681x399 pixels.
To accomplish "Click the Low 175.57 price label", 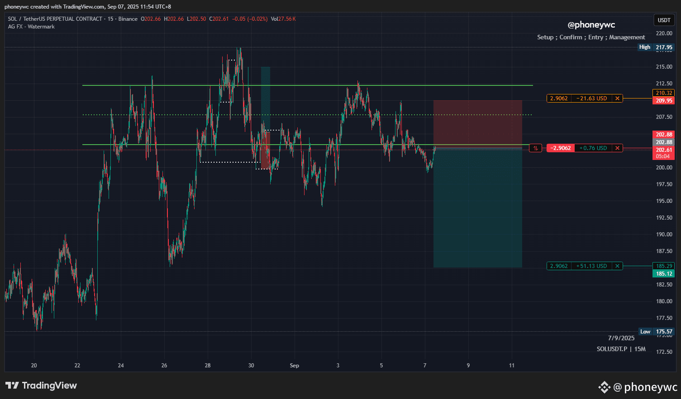I will [x=656, y=332].
